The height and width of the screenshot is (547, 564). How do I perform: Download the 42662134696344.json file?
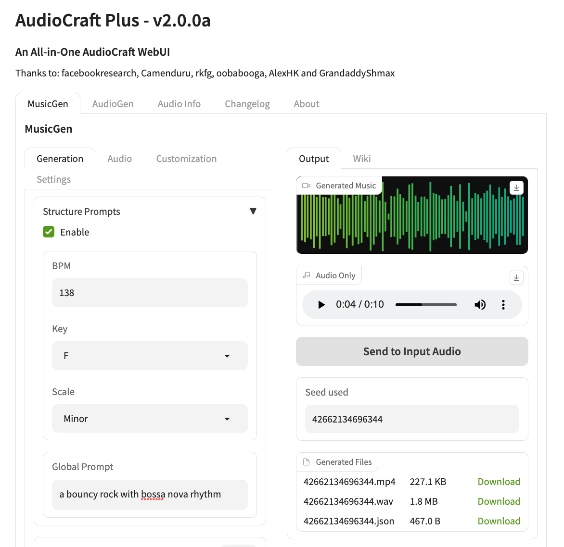click(x=499, y=521)
